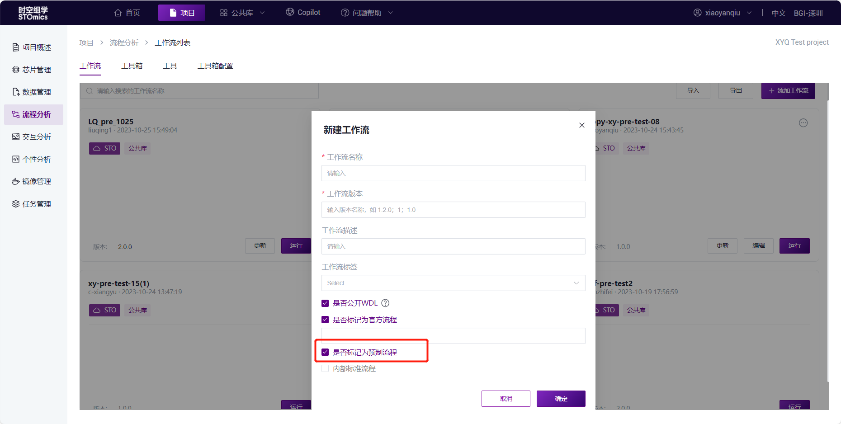Image resolution: width=841 pixels, height=424 pixels.
Task: Open Copilot from the top bar
Action: tap(303, 12)
